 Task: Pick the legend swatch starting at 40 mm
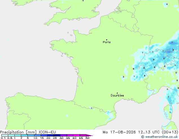click(77, 135)
